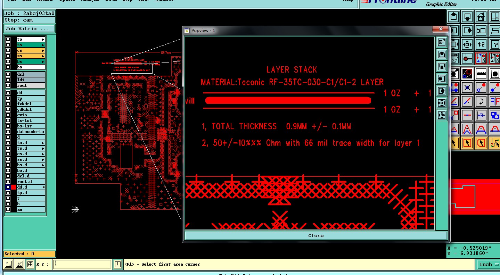
Task: Click the zoom out arrows icon
Action: (467, 45)
